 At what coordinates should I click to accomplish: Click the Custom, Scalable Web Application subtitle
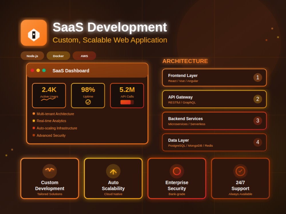(110, 40)
